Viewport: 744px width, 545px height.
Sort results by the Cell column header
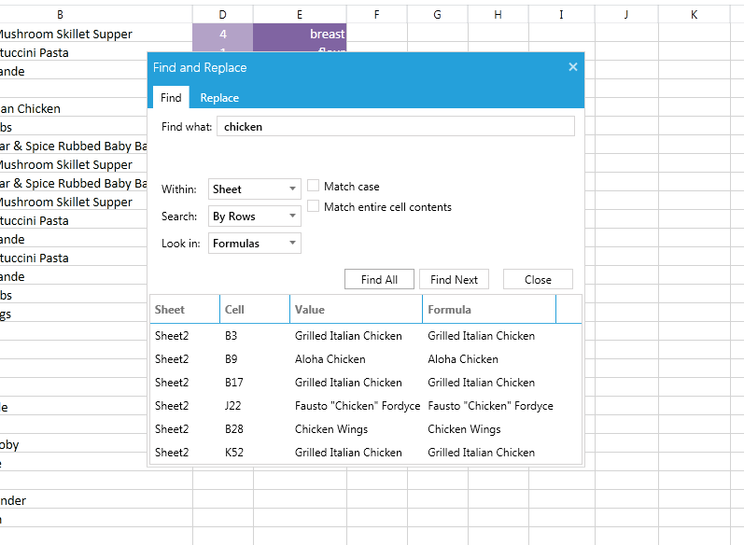tap(255, 309)
